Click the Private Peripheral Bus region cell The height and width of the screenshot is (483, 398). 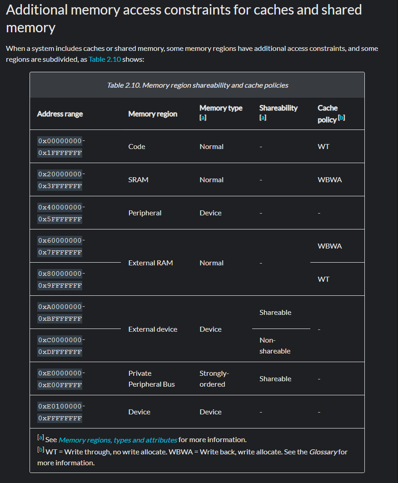(x=151, y=378)
